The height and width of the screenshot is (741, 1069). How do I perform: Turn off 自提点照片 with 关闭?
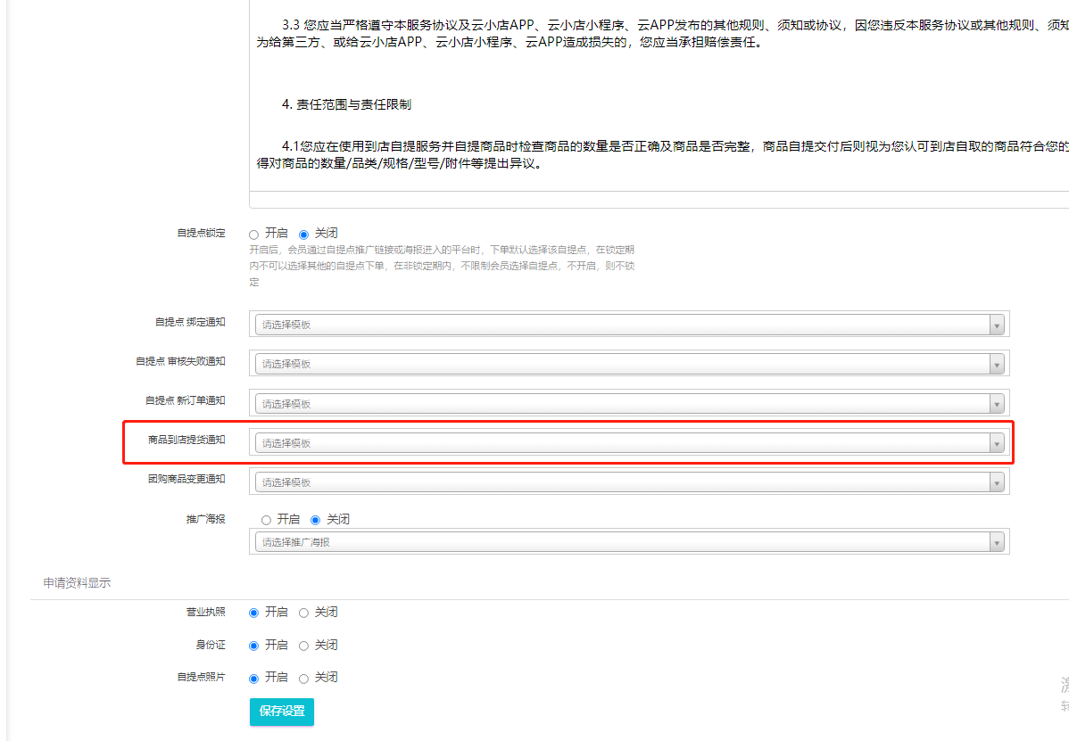pyautogui.click(x=303, y=678)
